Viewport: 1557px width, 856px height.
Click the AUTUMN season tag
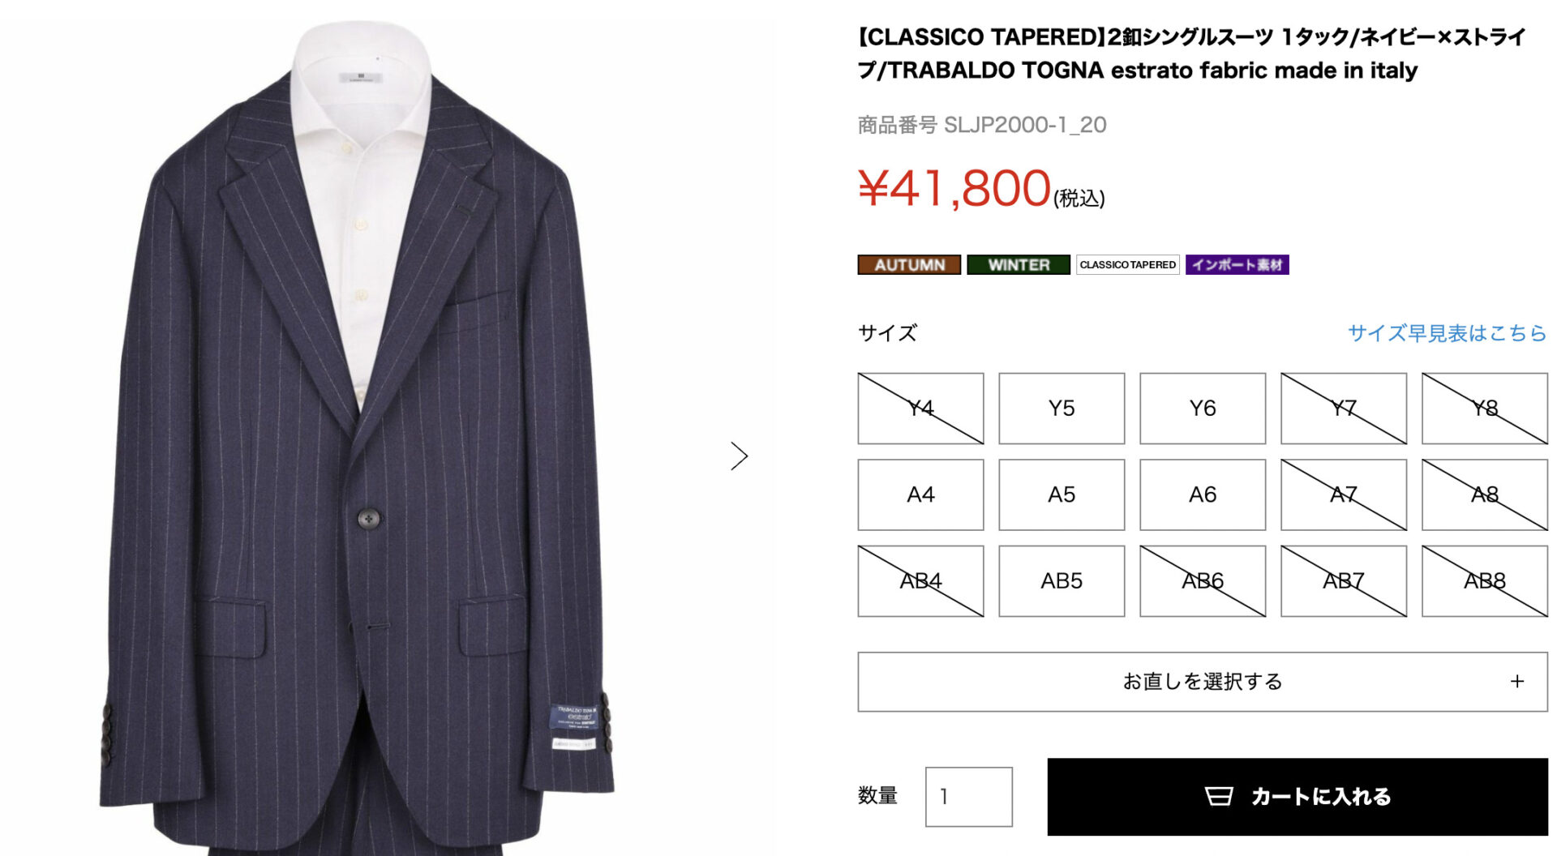(x=909, y=265)
